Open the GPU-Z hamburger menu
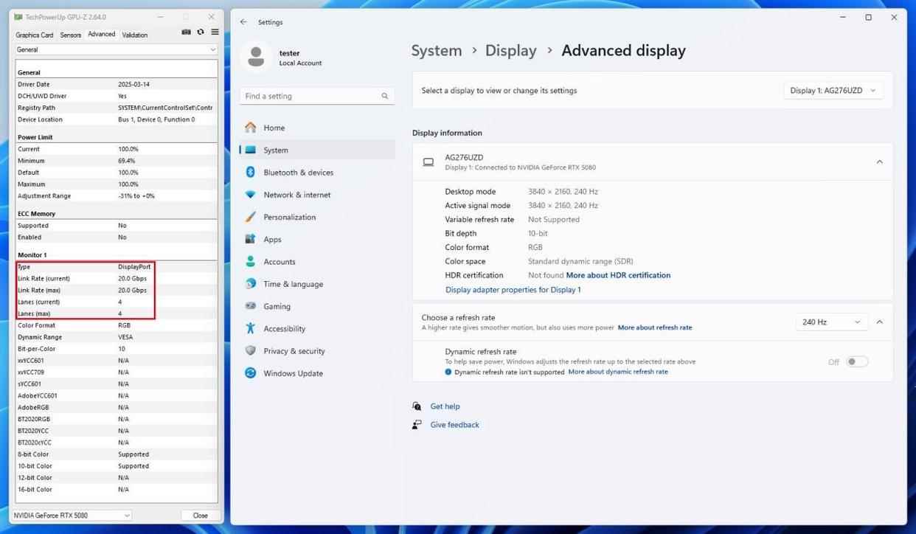This screenshot has height=534, width=916. coord(215,32)
